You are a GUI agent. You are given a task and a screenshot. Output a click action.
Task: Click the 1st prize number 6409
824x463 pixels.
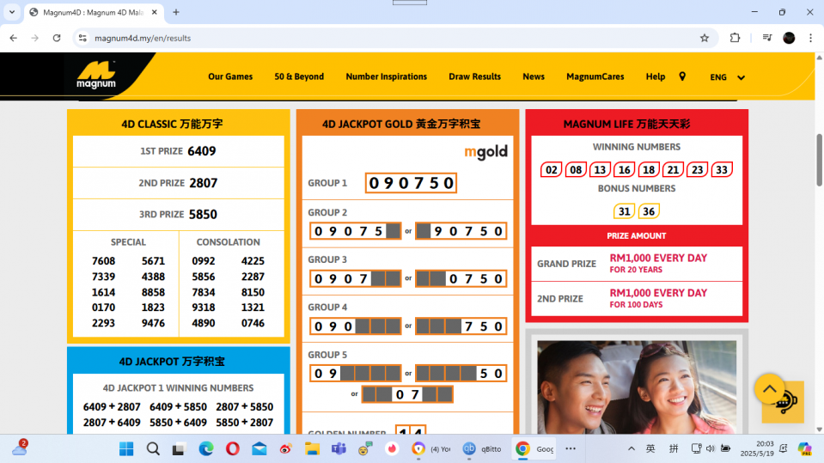coord(202,151)
